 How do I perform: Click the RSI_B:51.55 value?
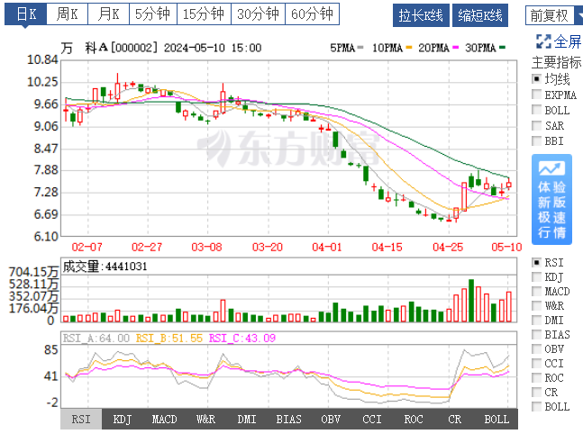[x=169, y=339]
